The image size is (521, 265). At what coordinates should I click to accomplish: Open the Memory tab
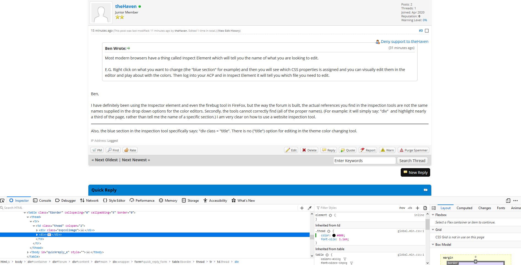[x=168, y=201]
